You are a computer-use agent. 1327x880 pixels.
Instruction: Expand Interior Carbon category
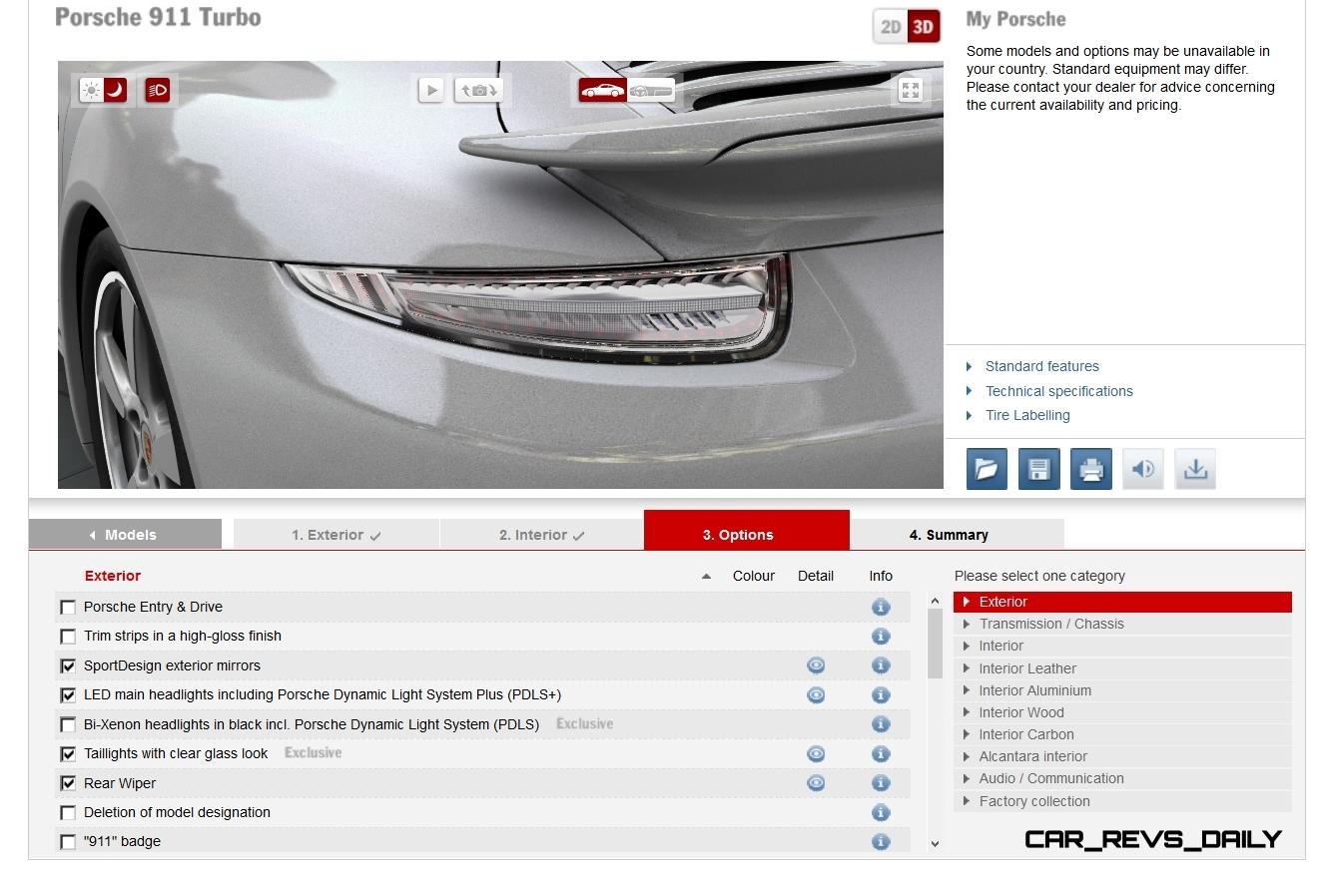click(x=1122, y=734)
